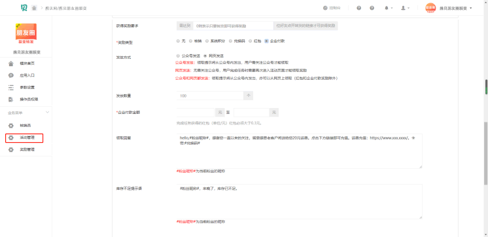Choose 公众号发送 delivery method radio
Image resolution: width=488 pixels, height=237 pixels.
(178, 56)
